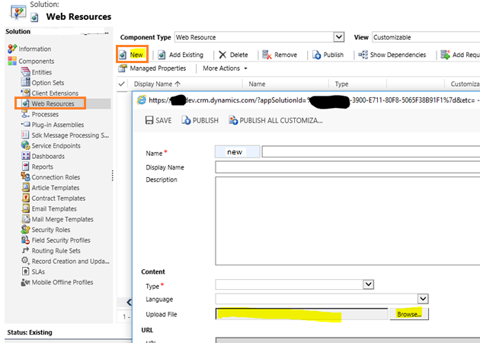Click the Processes icon
This screenshot has width=480, height=343.
point(25,114)
